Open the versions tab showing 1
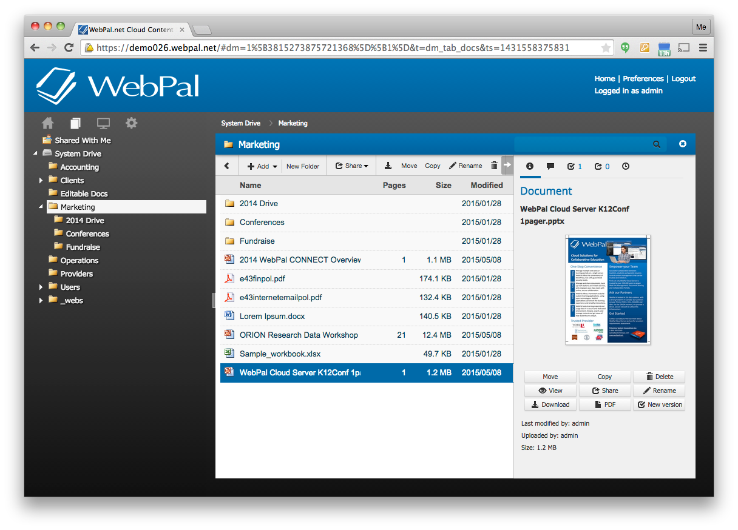The width and height of the screenshot is (738, 530). tap(574, 166)
